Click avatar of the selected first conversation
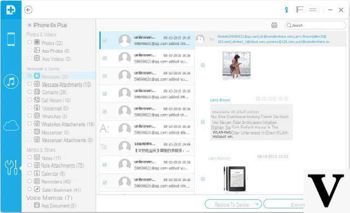The height and width of the screenshot is (213, 350). pyautogui.click(x=125, y=40)
